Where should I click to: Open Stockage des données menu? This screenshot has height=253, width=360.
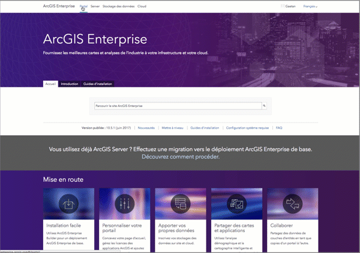point(118,7)
